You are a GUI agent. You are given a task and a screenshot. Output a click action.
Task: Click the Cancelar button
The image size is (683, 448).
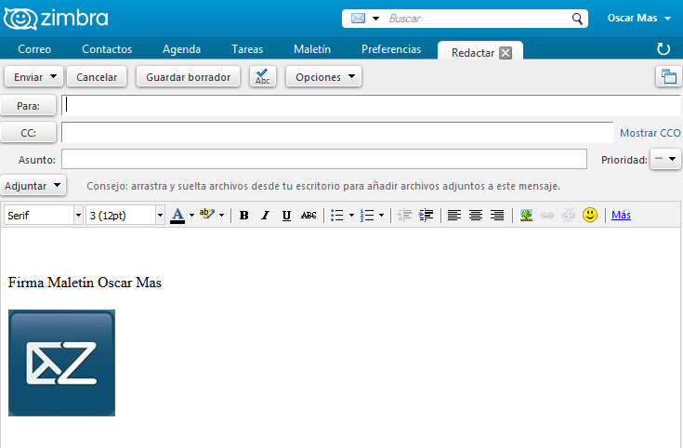coord(97,77)
